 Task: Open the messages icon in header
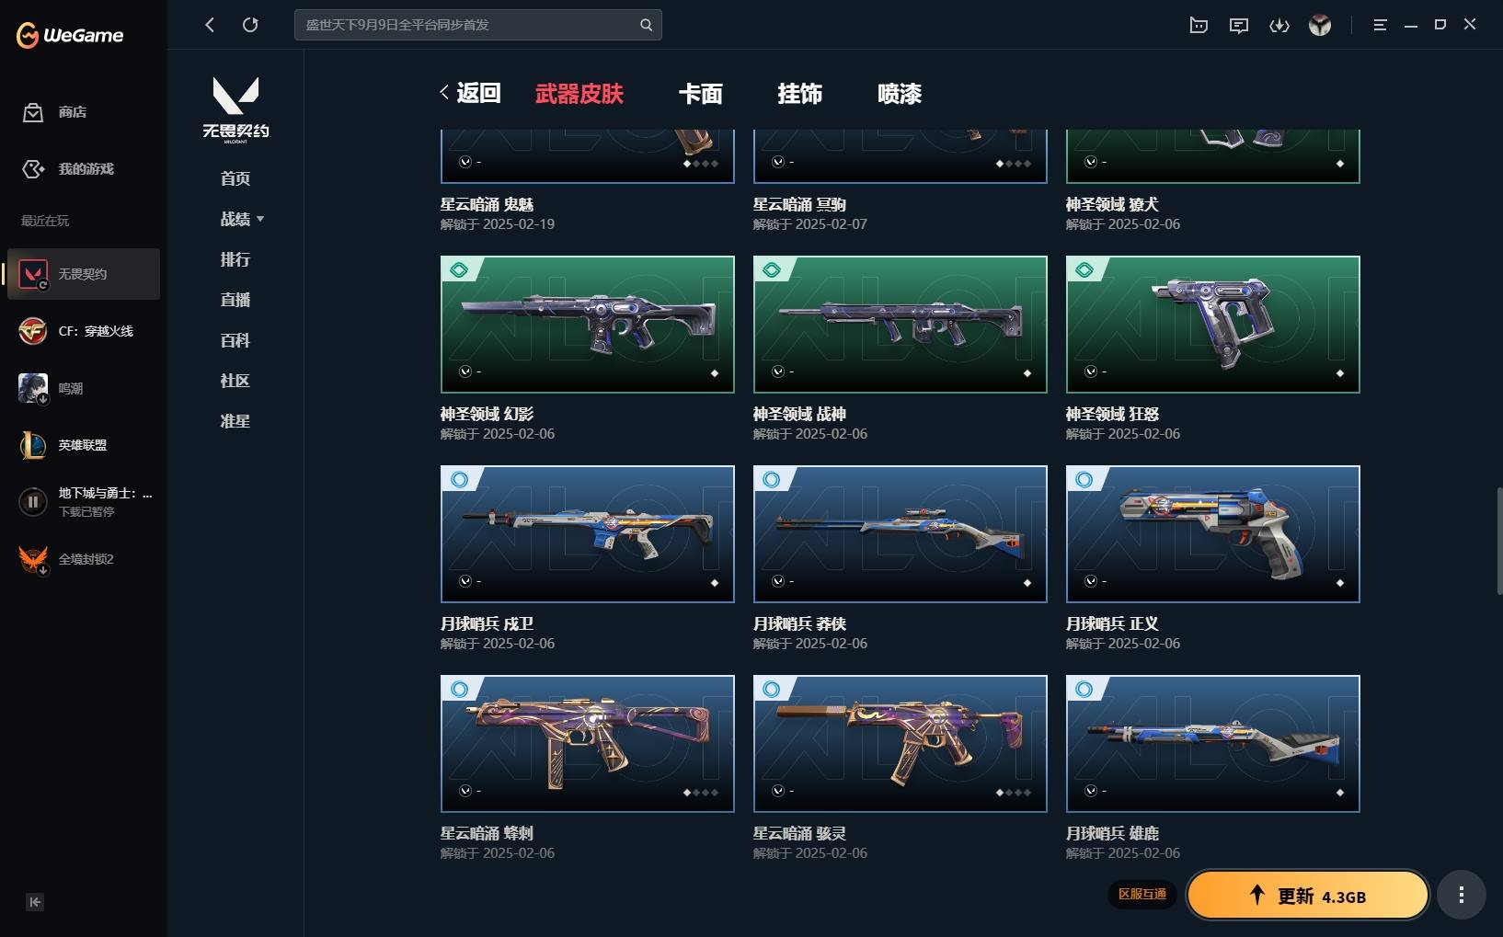click(x=1239, y=25)
